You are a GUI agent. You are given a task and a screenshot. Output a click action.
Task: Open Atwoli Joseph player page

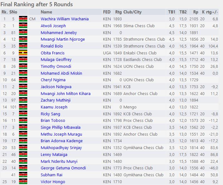53,26
